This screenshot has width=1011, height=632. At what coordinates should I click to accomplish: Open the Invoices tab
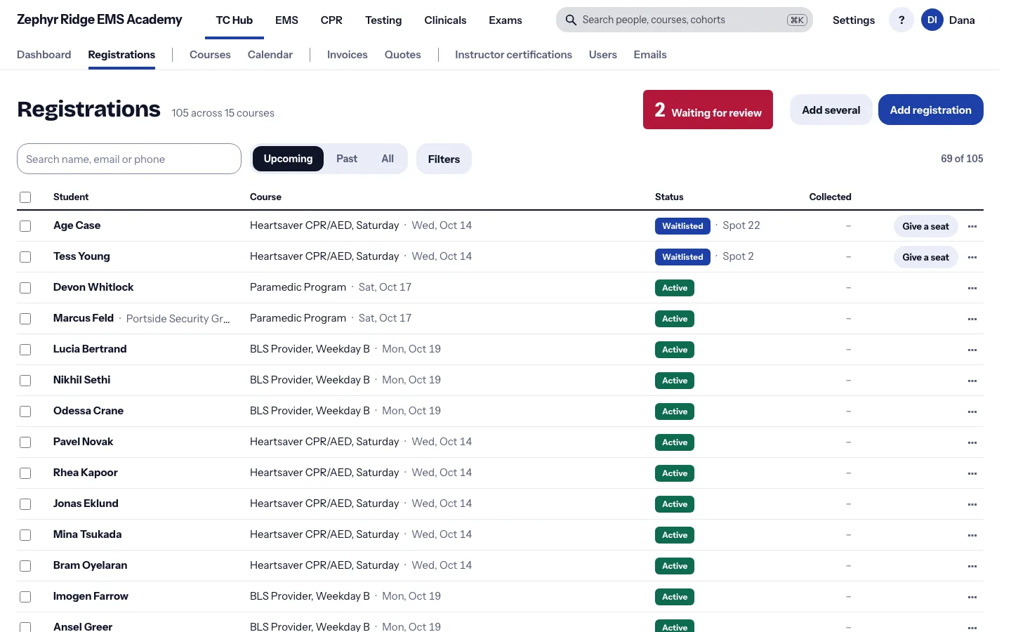[348, 55]
